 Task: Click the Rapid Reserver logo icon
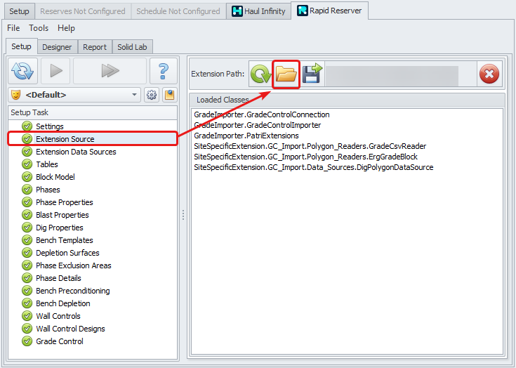pos(302,11)
